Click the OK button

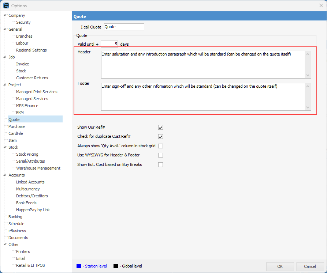click(x=280, y=266)
